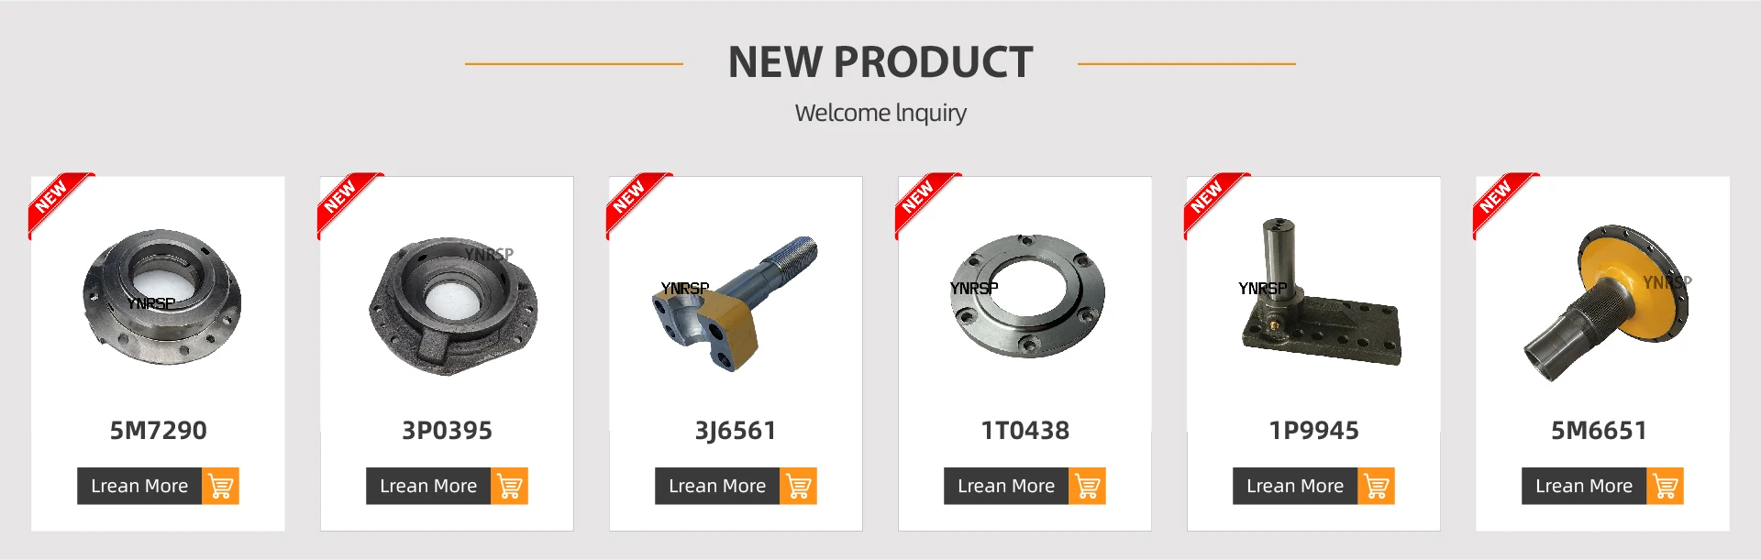Click Lrean More under 3P0395
The width and height of the screenshot is (1761, 560).
click(x=428, y=486)
